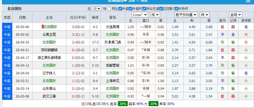This screenshot has width=254, height=108.
Task: Click the *一球 handicap cell
Action: pos(146,96)
